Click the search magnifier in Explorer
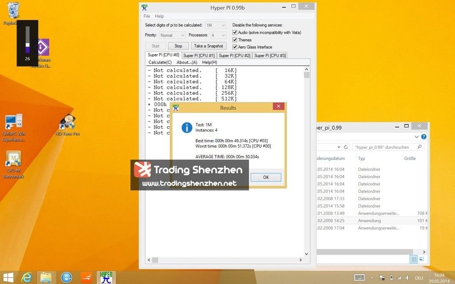The width and height of the screenshot is (455, 284). [419, 147]
